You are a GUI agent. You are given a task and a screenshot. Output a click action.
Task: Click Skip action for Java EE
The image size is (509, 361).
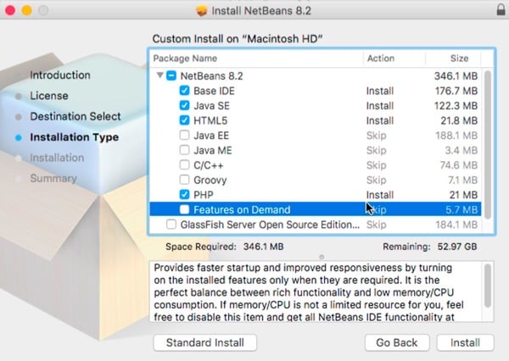[376, 136]
